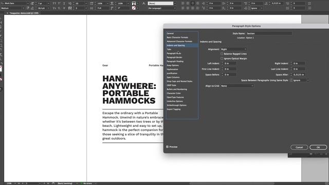
Task: Click the horizontal scrollbar at bottom
Action: pos(232,183)
